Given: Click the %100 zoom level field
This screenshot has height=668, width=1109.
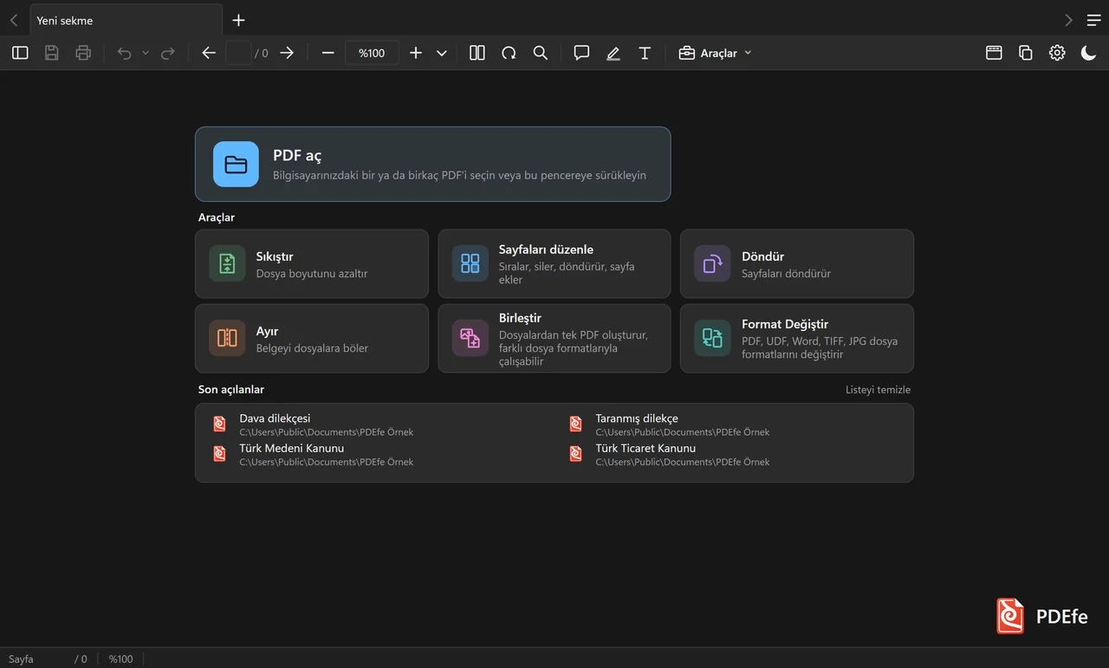Looking at the screenshot, I should coord(372,53).
